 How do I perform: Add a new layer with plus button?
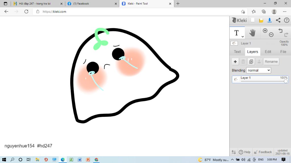235,61
